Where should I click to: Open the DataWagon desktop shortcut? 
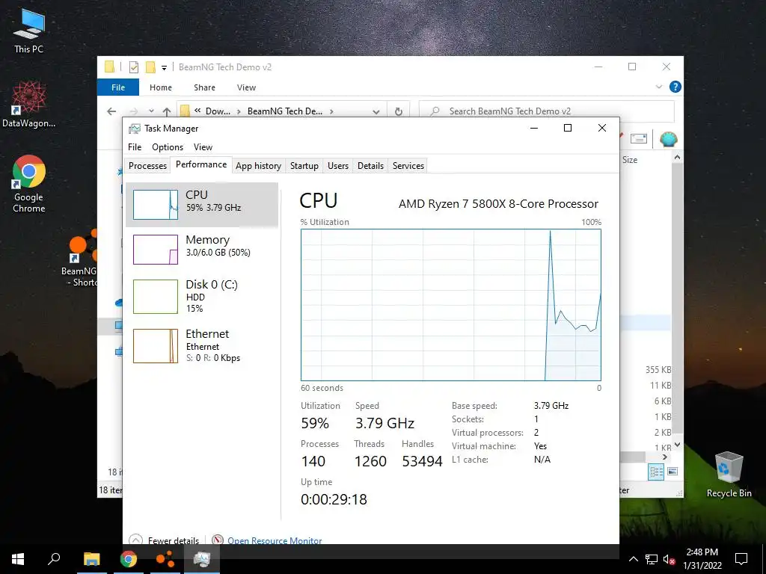coord(28,104)
